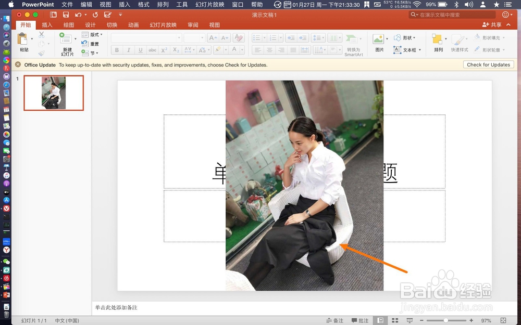The width and height of the screenshot is (521, 325).
Task: Adjust the zoom slider in status bar
Action: coord(445,320)
